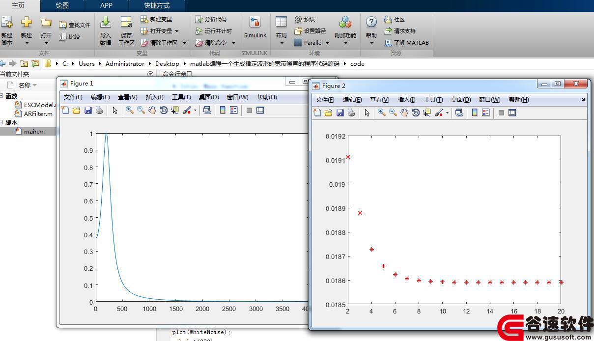This screenshot has height=341, width=594.
Task: Select Administrator in the folder path
Action: coord(125,63)
